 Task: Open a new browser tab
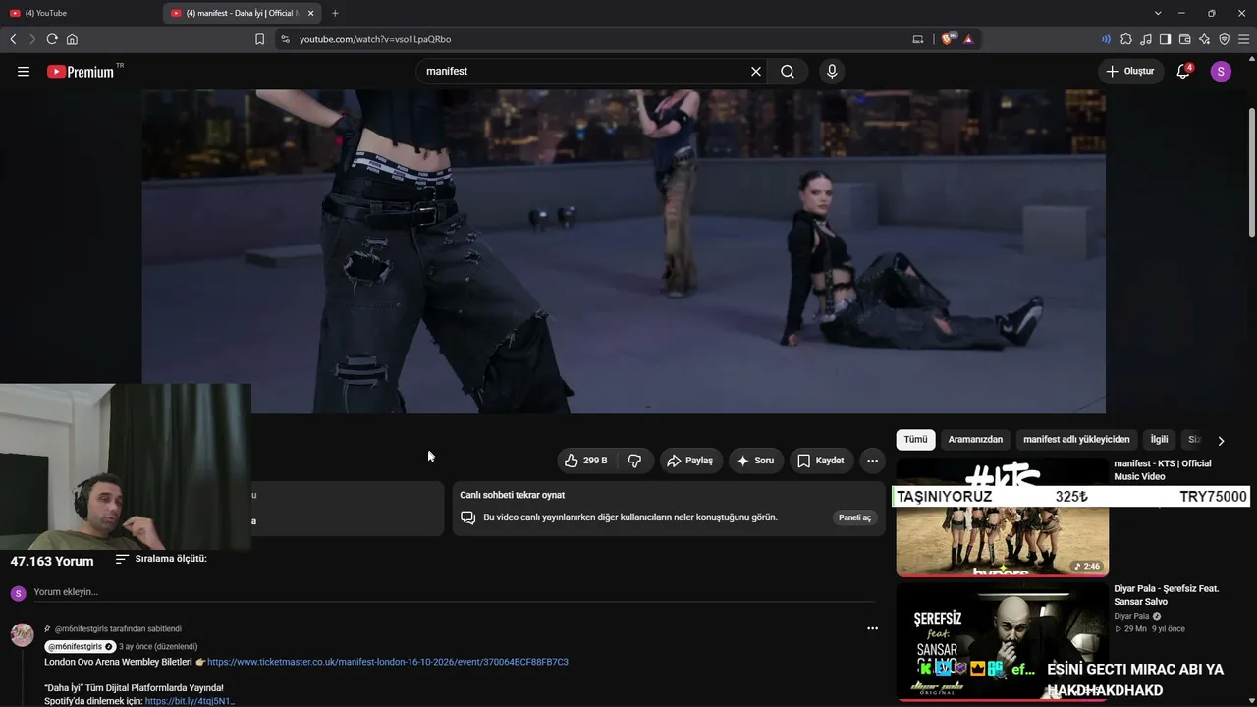(x=335, y=13)
